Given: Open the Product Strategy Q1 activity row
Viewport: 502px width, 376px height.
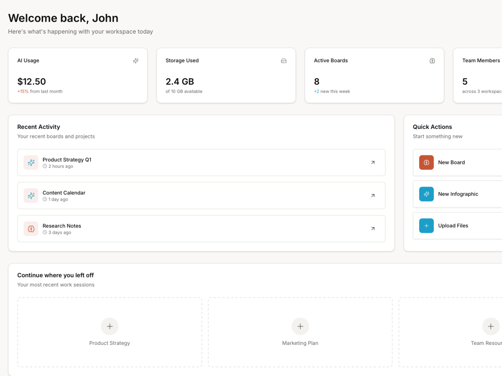Looking at the screenshot, I should click(201, 162).
